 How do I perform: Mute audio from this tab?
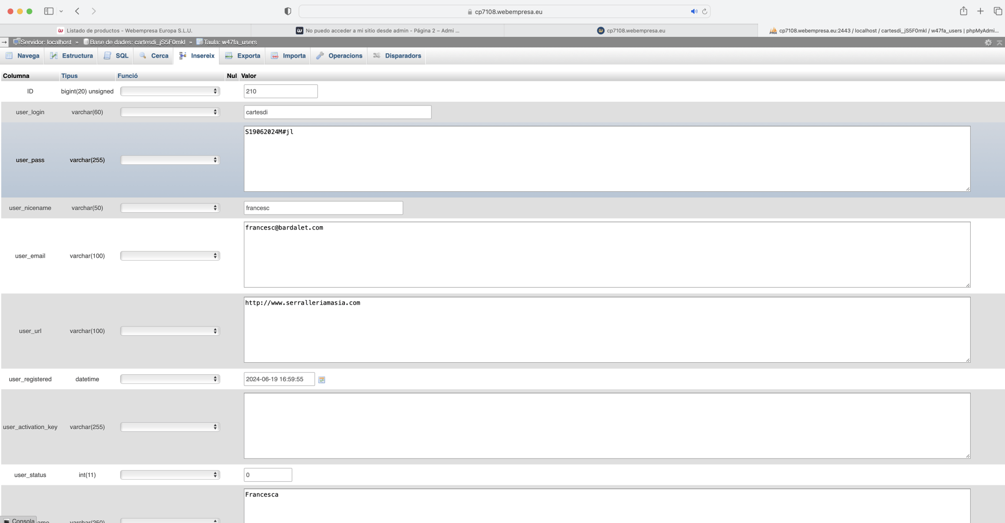694,12
